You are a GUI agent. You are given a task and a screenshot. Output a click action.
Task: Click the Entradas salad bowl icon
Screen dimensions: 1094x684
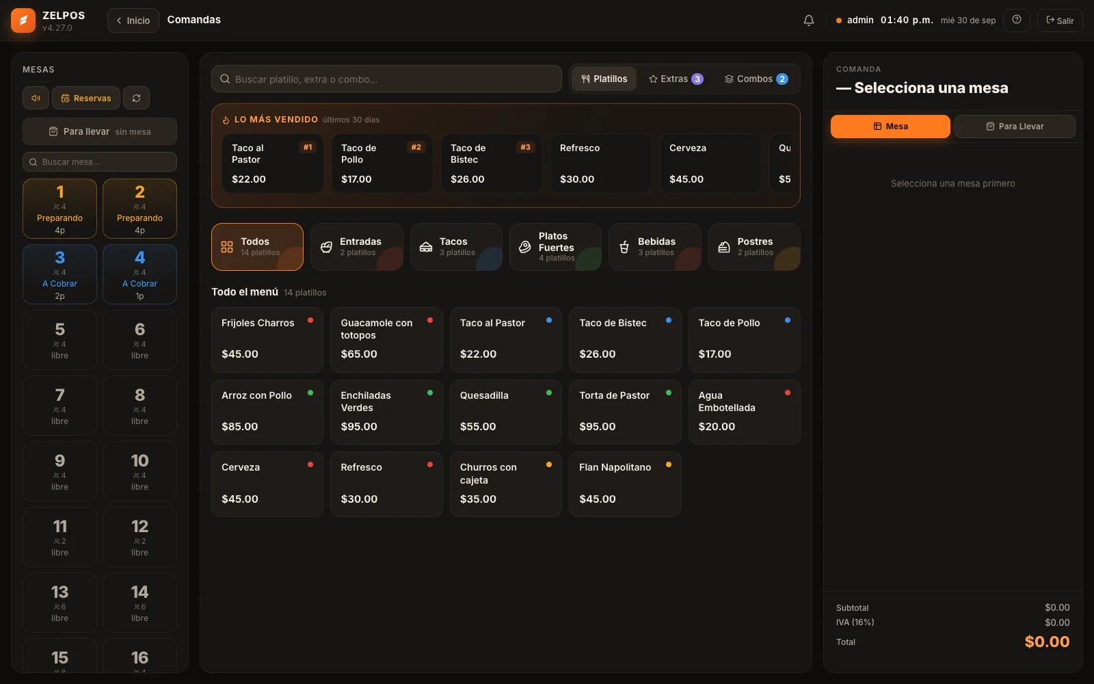pos(327,247)
